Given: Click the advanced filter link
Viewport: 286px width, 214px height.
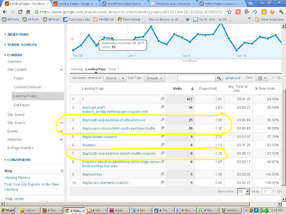Looking at the screenshot, I should tap(233, 78).
